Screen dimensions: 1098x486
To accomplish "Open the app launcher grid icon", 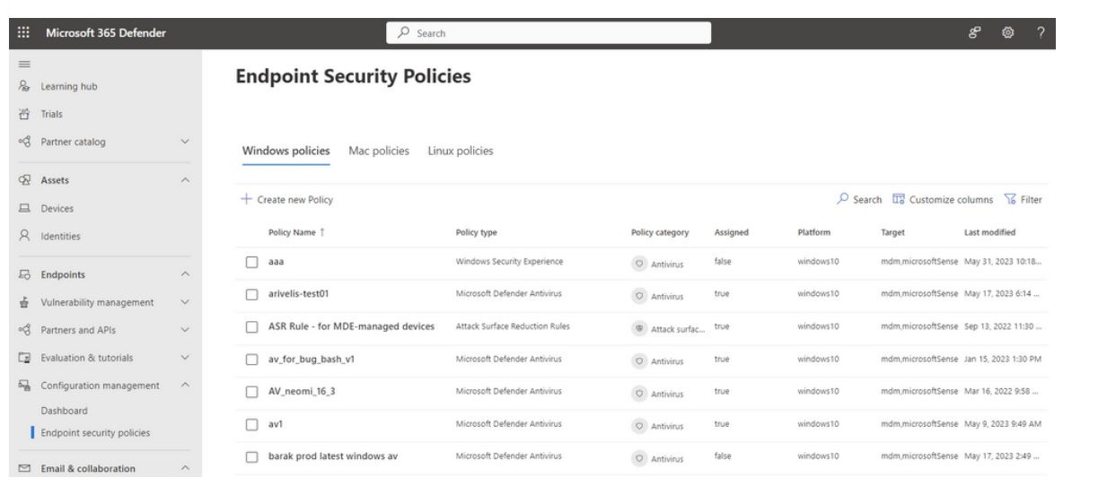I will coord(24,33).
